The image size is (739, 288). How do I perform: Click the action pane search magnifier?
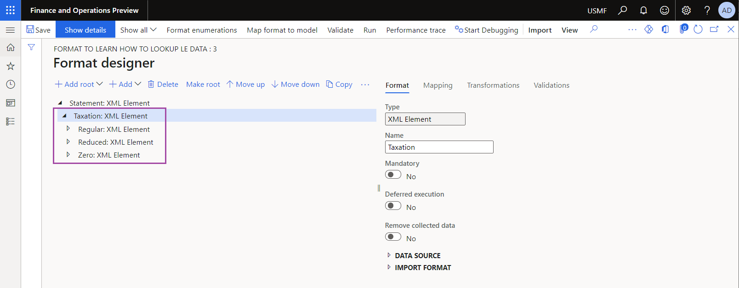(594, 29)
